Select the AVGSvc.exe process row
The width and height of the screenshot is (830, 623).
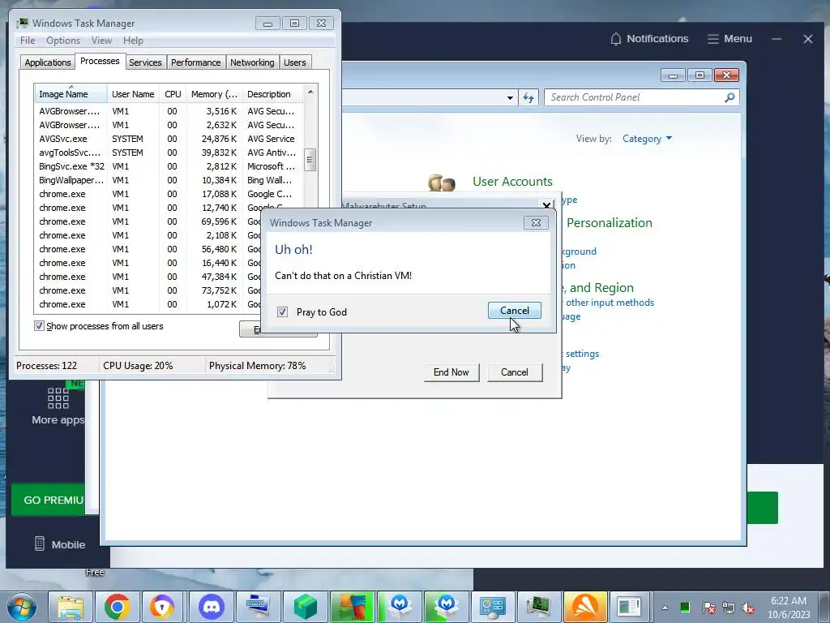[x=169, y=139]
